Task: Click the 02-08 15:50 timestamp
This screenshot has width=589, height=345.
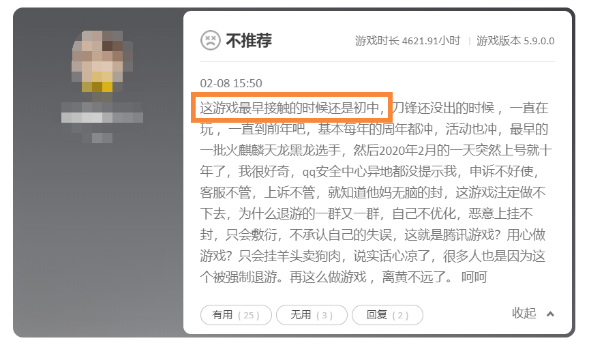Action: [x=231, y=83]
